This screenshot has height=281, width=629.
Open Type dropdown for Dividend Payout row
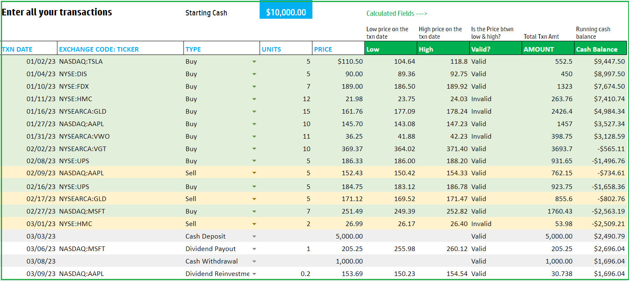click(x=254, y=249)
